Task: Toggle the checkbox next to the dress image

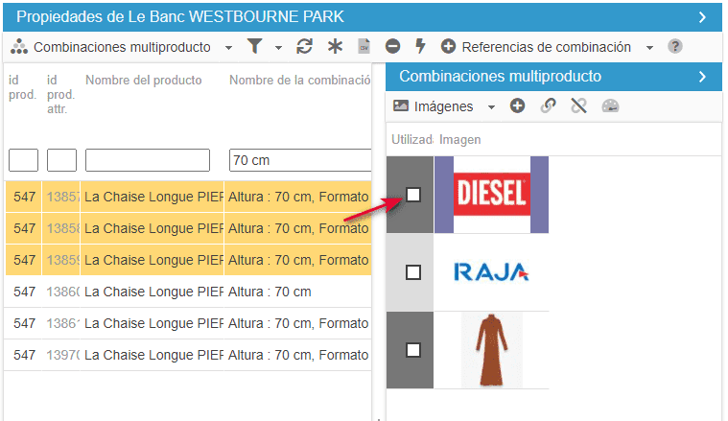Action: tap(413, 350)
